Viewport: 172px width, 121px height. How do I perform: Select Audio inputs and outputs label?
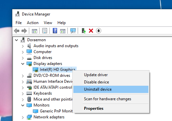tap(56, 46)
